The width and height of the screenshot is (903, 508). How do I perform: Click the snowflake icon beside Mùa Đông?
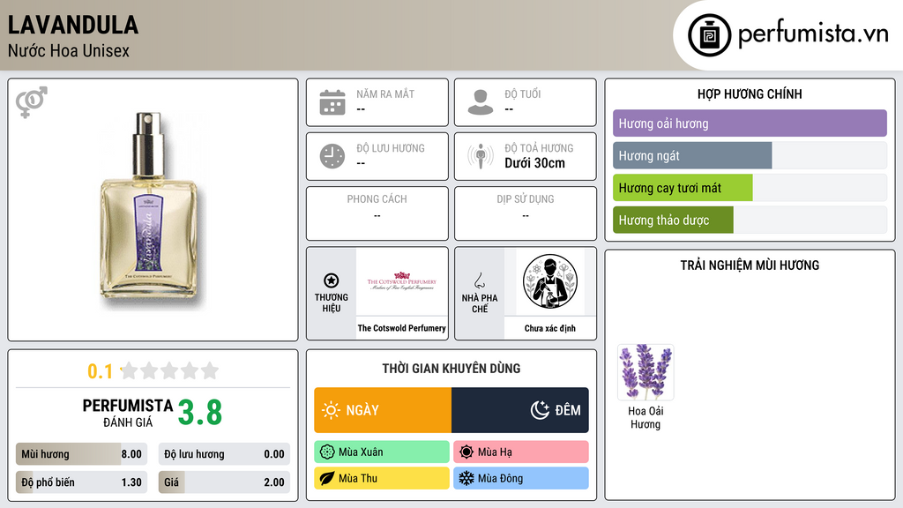coord(466,478)
